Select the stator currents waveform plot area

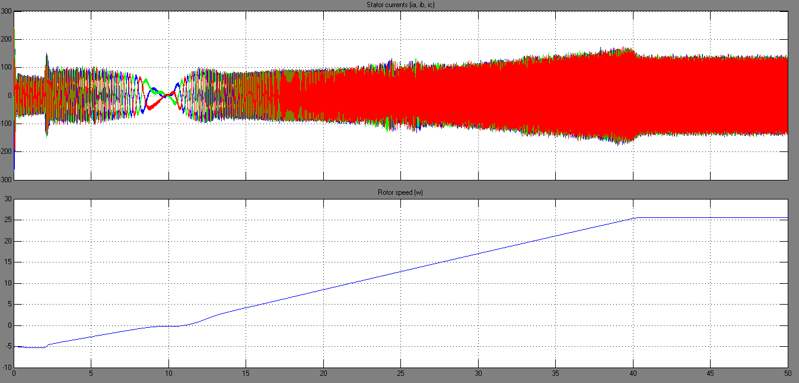pos(400,95)
